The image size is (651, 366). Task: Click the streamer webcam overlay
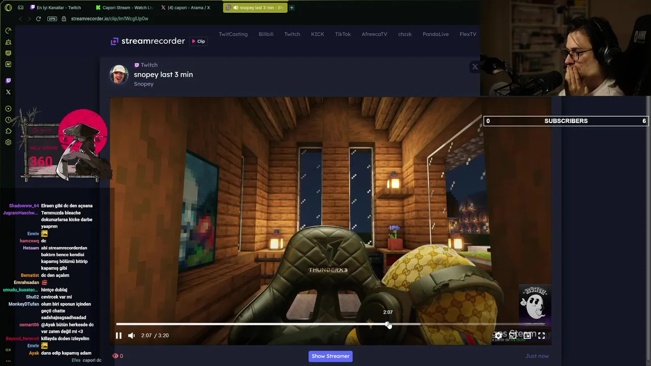[566, 48]
